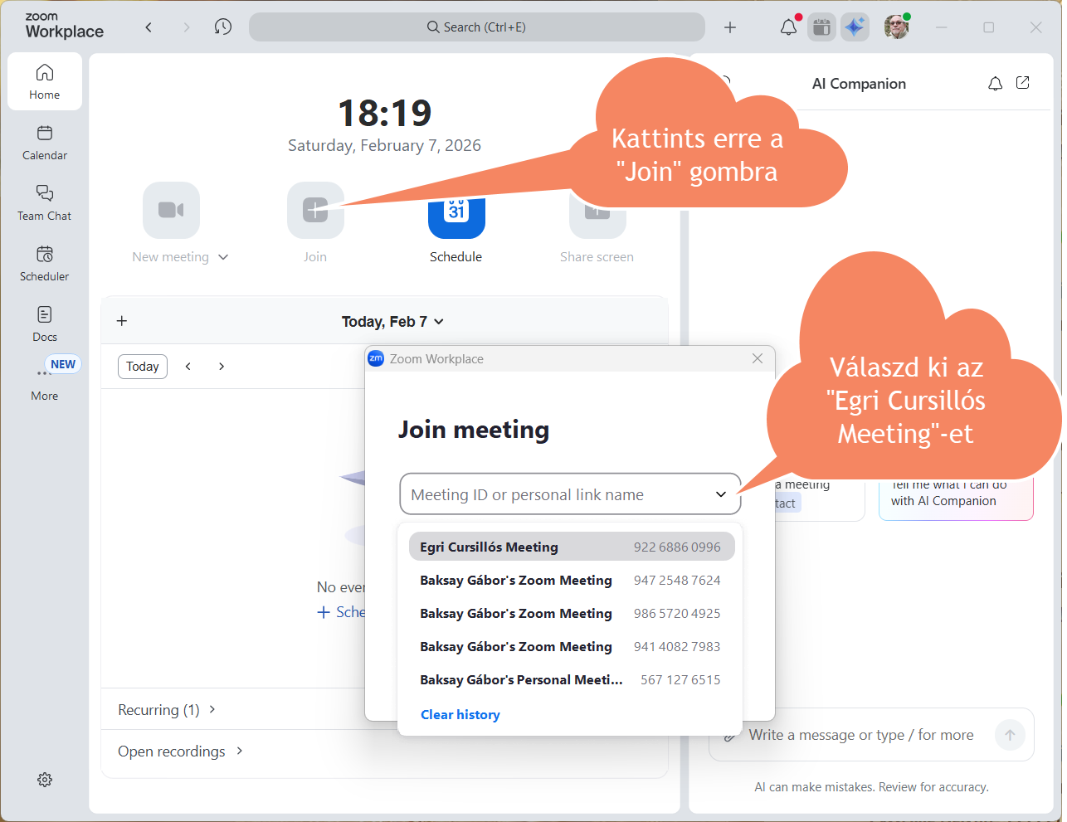Open Docs from the sidebar

(x=45, y=323)
